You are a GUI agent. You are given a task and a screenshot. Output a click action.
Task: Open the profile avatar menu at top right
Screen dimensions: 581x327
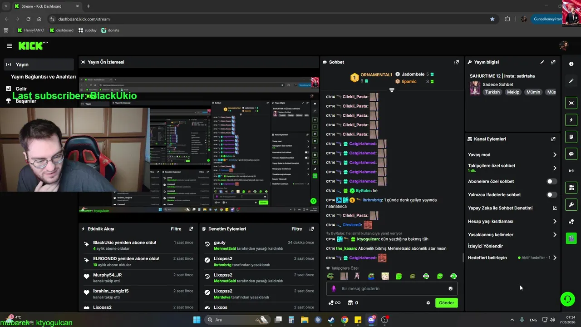tap(564, 46)
